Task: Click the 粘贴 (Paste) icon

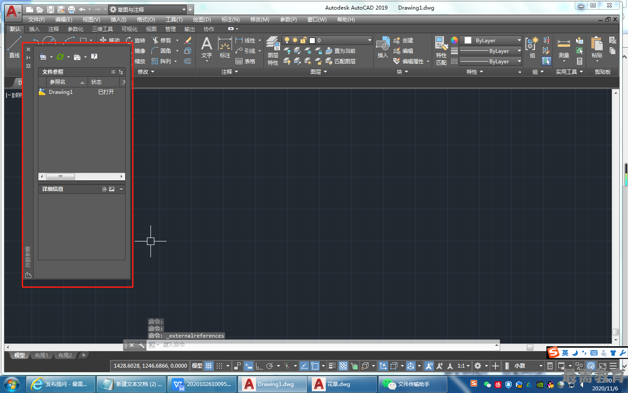Action: coord(597,48)
